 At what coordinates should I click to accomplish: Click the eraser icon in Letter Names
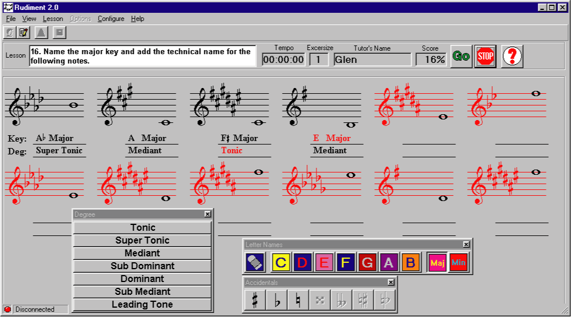tap(255, 262)
